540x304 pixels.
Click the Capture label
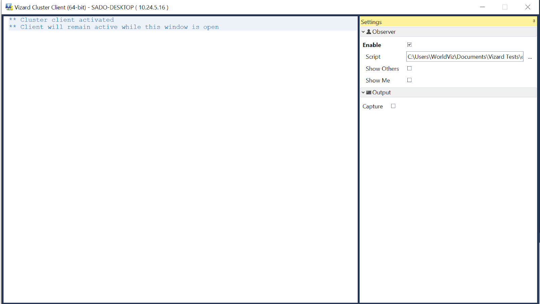pos(373,106)
